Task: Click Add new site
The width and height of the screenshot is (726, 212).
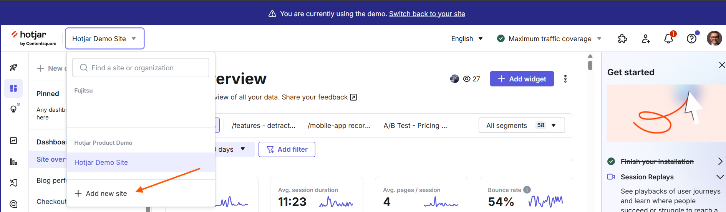Action: pos(101,193)
